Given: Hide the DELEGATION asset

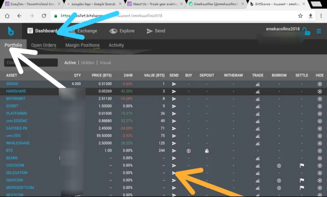Looking at the screenshot, I should (320, 173).
